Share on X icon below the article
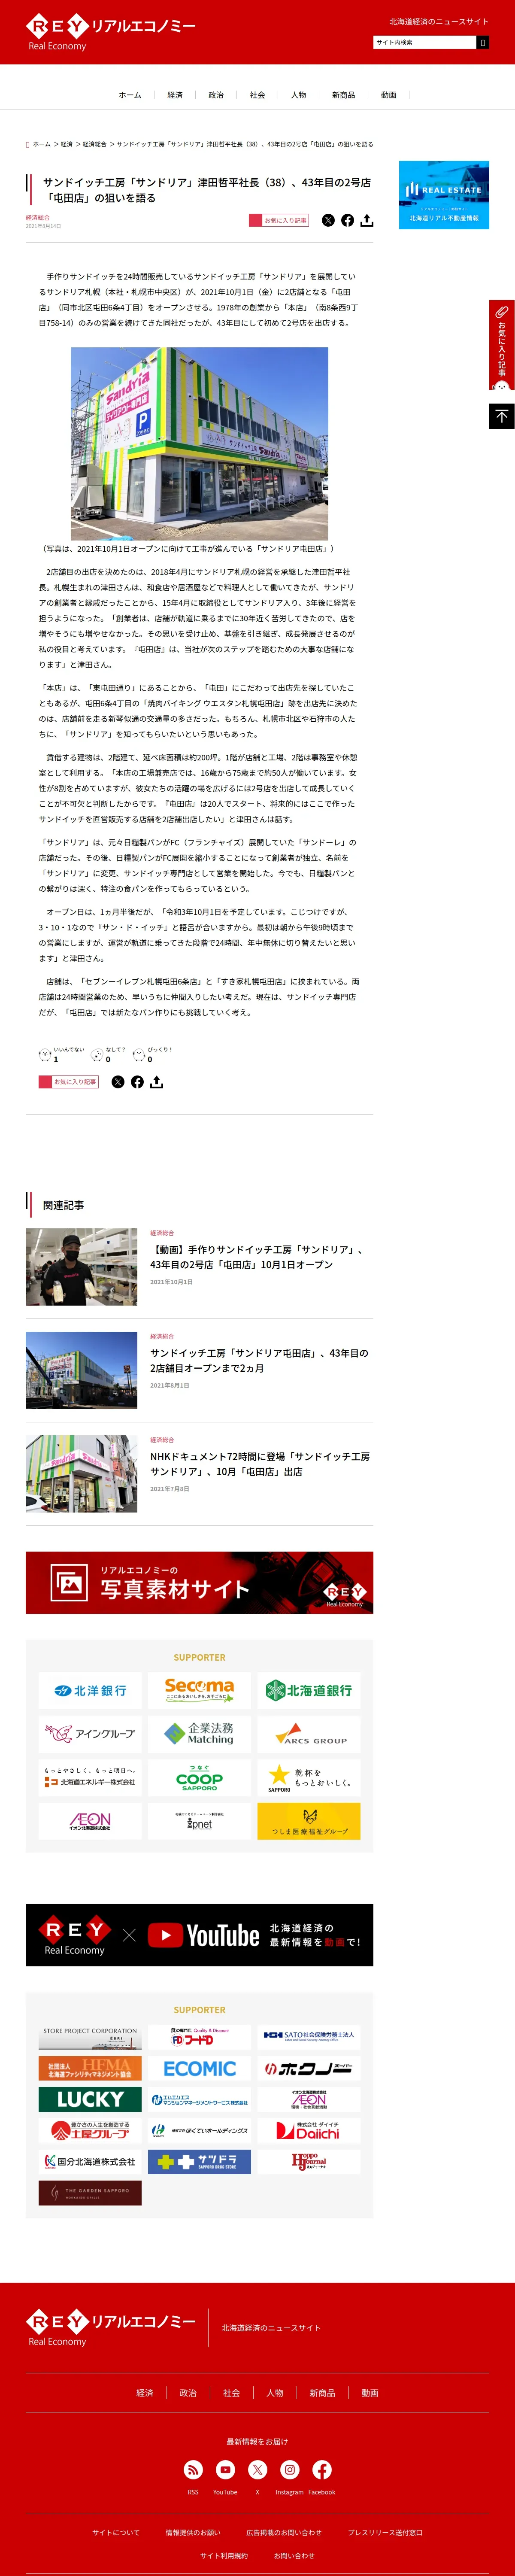515x2576 pixels. tap(118, 1082)
